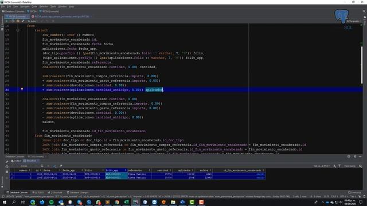The image size is (367, 206).
Task: Open the File menu
Action: (3, 6)
